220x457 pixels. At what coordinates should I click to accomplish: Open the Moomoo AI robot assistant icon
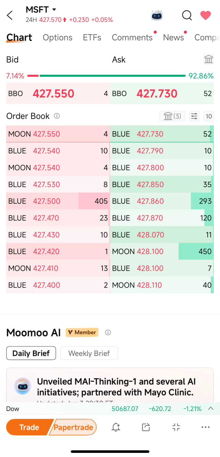[157, 15]
